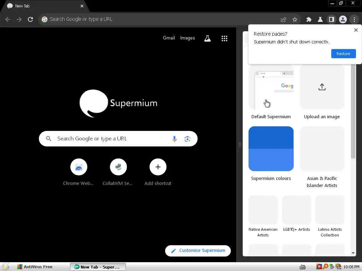
Task: Toggle the side panel icon
Action: tap(331, 20)
